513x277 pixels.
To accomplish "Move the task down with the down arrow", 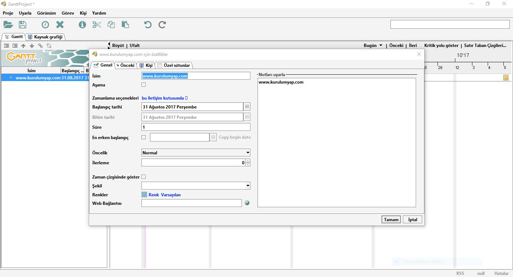I will coord(32,46).
